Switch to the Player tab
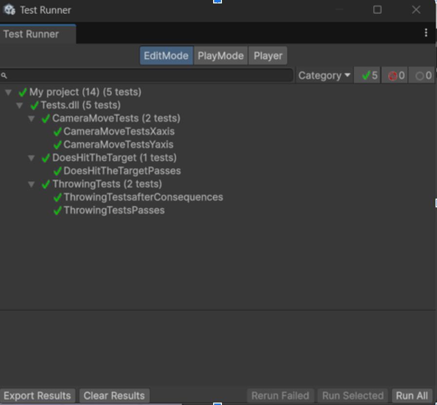This screenshot has height=405, width=437. click(268, 55)
